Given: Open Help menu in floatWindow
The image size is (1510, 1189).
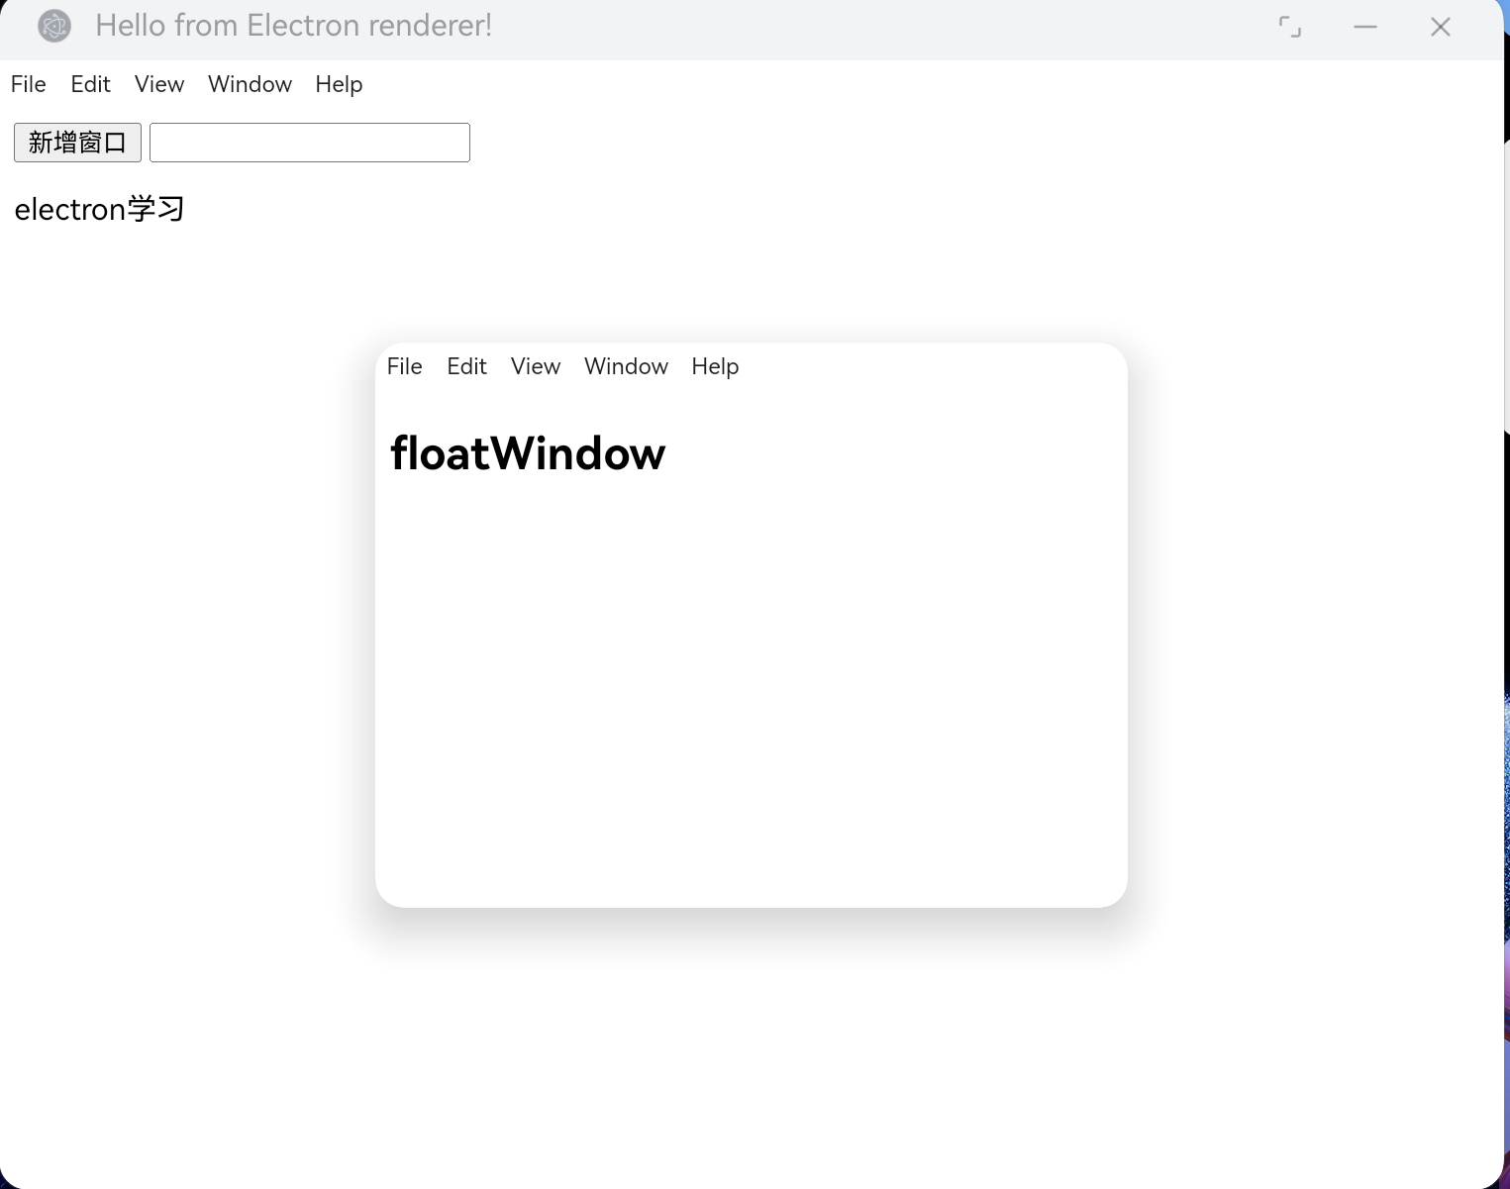Looking at the screenshot, I should (x=715, y=366).
